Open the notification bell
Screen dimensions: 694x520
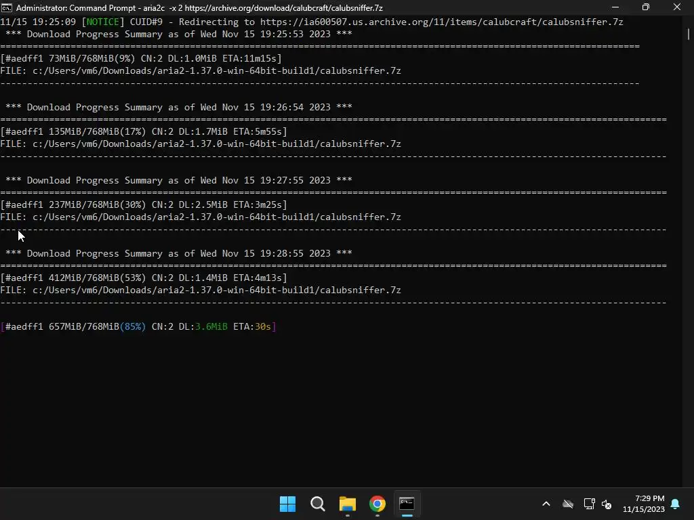point(675,504)
